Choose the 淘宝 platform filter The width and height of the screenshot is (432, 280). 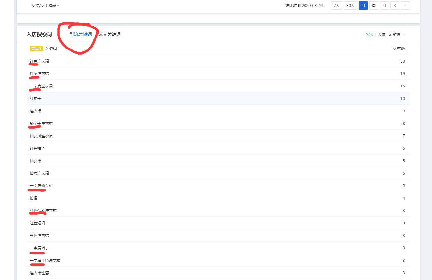pos(369,34)
